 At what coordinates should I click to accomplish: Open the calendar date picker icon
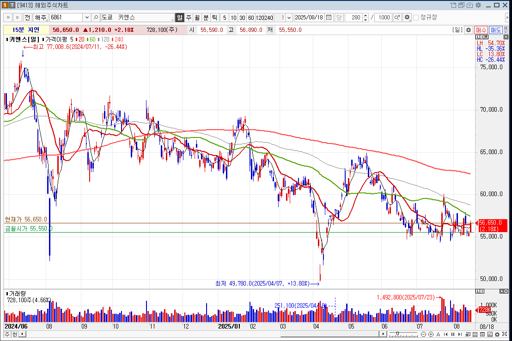point(329,18)
